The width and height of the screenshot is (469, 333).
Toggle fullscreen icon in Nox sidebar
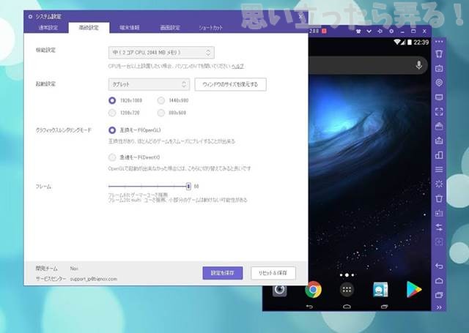(x=439, y=112)
